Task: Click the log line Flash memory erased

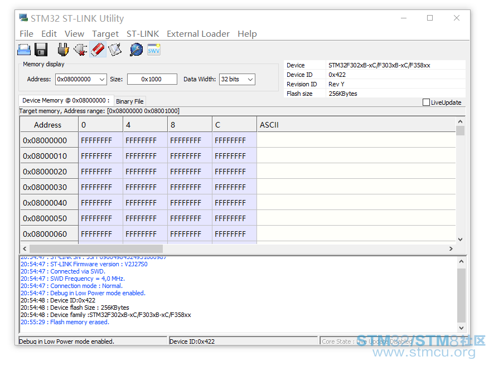Action: pos(65,322)
